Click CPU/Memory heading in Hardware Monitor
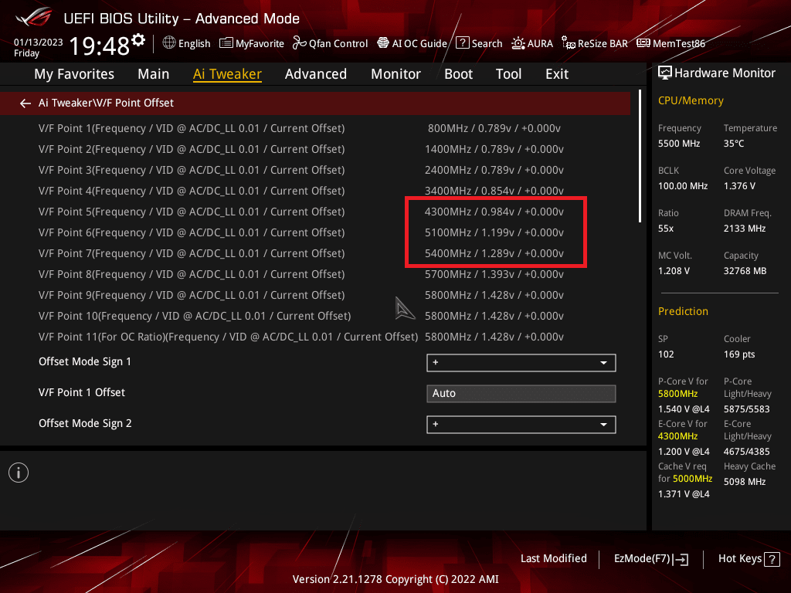This screenshot has width=791, height=593. 691,101
